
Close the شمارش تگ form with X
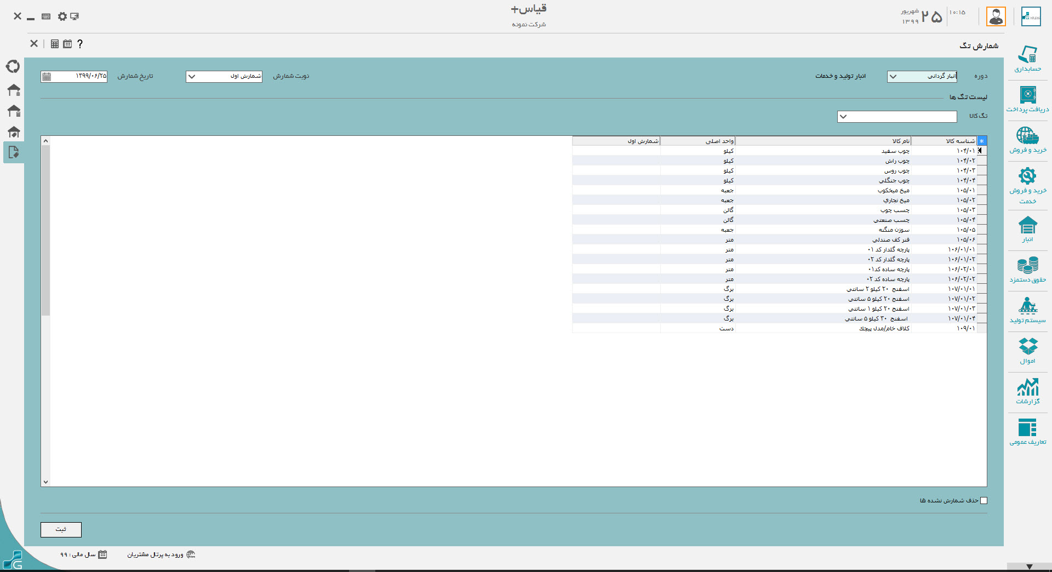[x=34, y=43]
